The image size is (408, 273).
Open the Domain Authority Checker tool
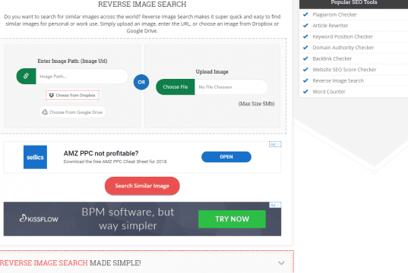[x=343, y=48]
